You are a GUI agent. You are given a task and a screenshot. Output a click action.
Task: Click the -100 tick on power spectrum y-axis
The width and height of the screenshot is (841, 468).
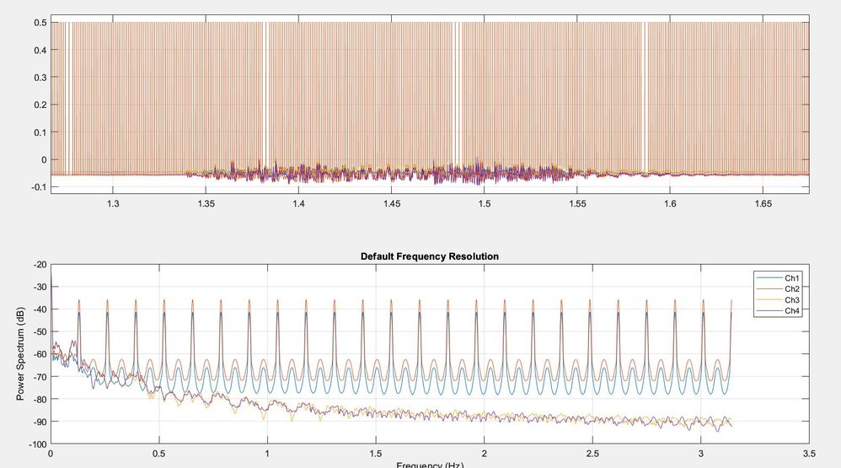[38, 444]
